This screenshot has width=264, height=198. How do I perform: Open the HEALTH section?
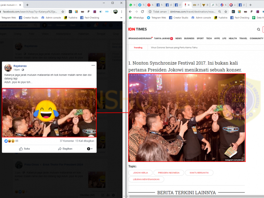click(x=233, y=39)
